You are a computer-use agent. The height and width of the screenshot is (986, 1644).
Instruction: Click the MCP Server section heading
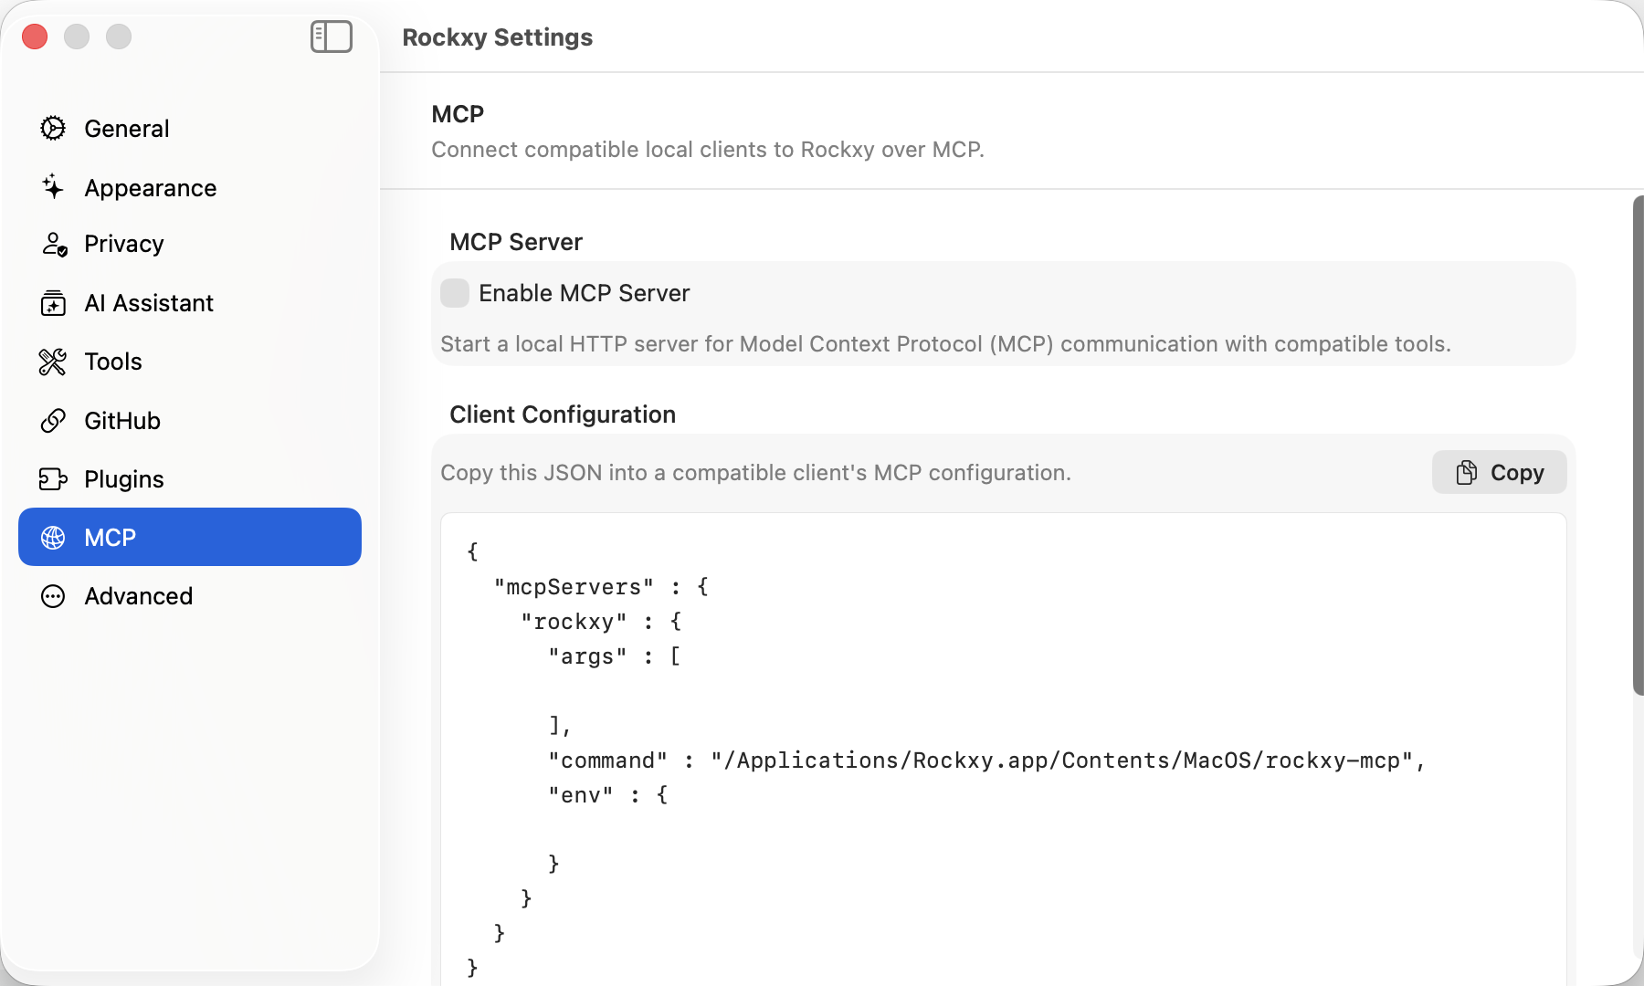(x=516, y=242)
